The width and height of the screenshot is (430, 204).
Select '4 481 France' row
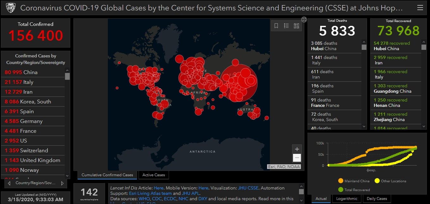(33, 131)
